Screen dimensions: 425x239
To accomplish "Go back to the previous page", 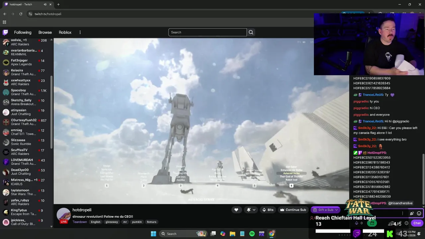I will (x=5, y=14).
